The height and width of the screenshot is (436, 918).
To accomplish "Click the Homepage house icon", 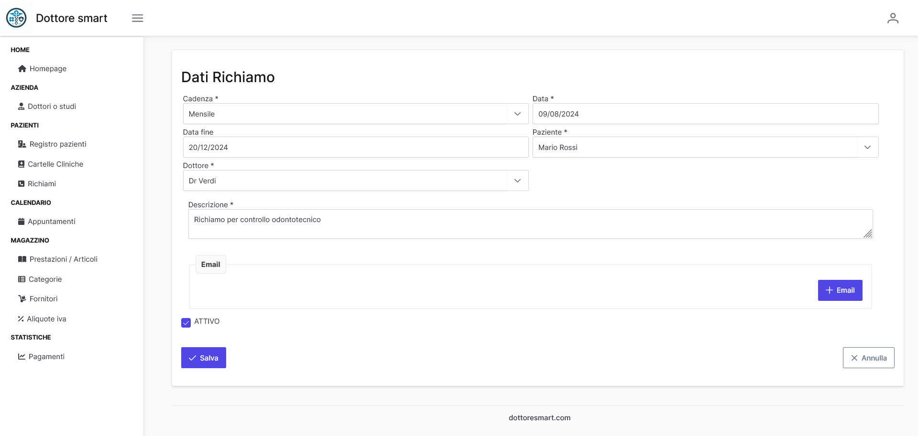I will coord(22,69).
